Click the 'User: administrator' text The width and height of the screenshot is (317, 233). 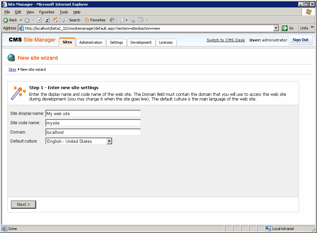coord(268,40)
